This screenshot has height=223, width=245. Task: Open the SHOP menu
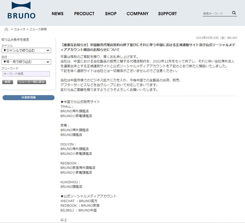[111, 14]
